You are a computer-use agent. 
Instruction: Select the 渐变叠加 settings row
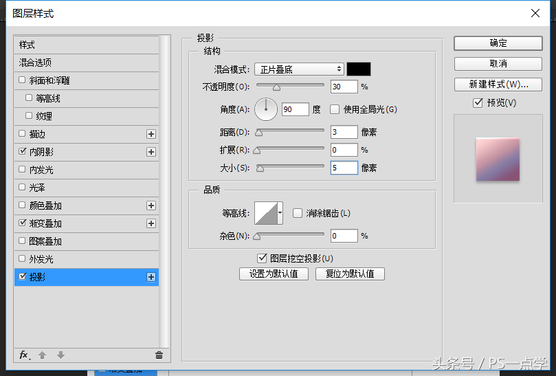click(x=86, y=223)
